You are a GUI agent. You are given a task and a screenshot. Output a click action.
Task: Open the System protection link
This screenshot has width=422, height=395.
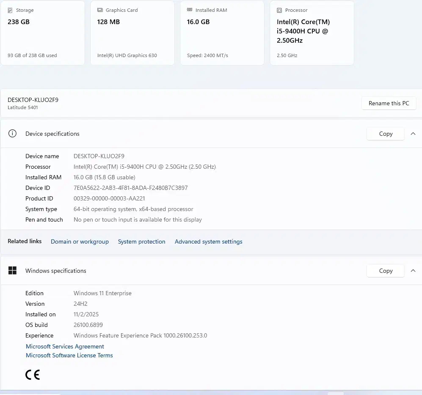[141, 241]
